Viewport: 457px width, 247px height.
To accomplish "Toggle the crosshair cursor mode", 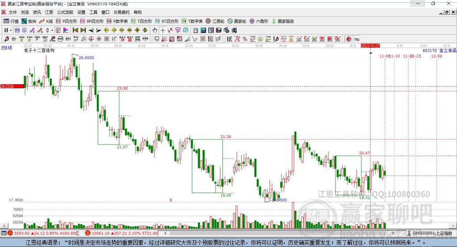I will [x=162, y=30].
